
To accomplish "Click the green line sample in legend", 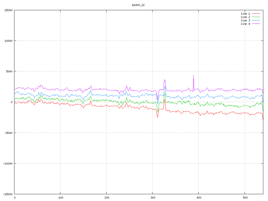I will pos(256,17).
